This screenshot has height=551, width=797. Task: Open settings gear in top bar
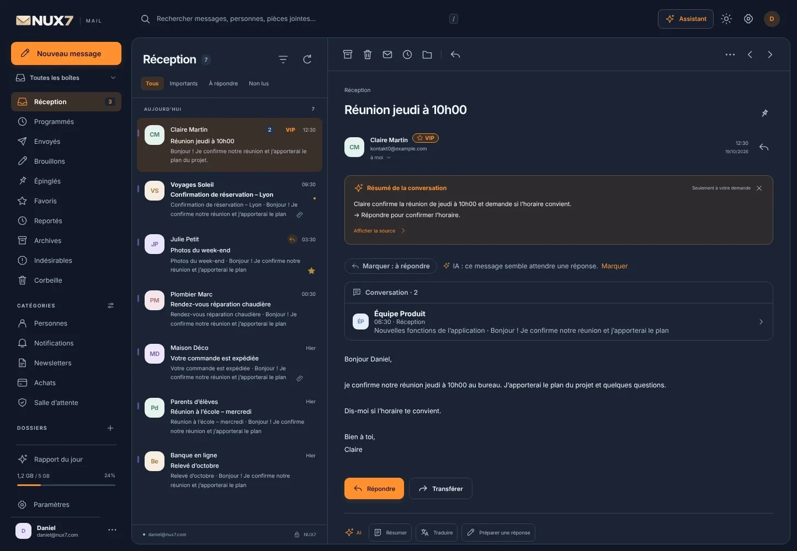point(748,19)
